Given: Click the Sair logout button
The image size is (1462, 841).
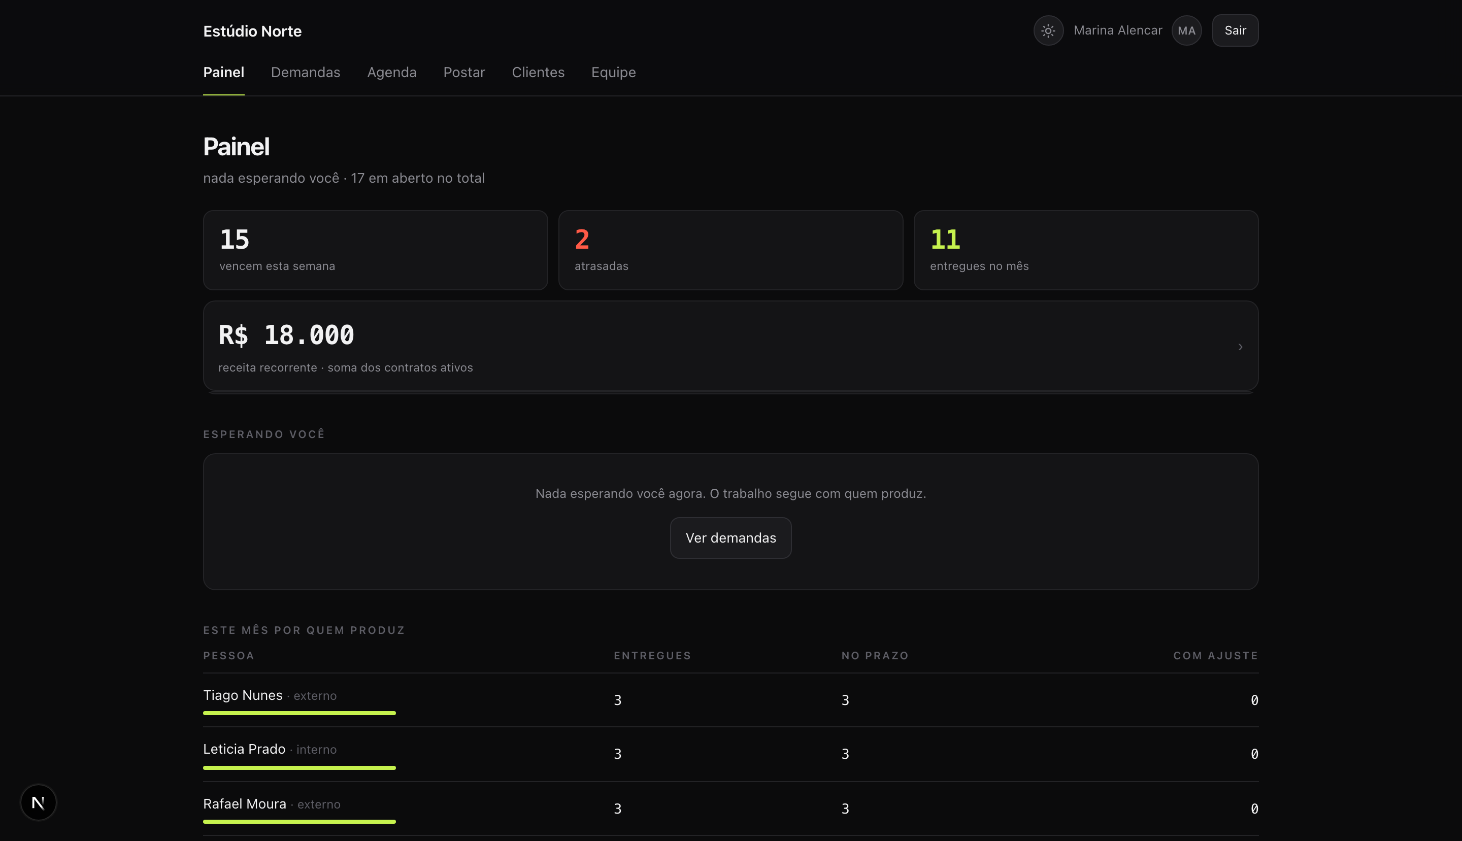Looking at the screenshot, I should [1235, 30].
